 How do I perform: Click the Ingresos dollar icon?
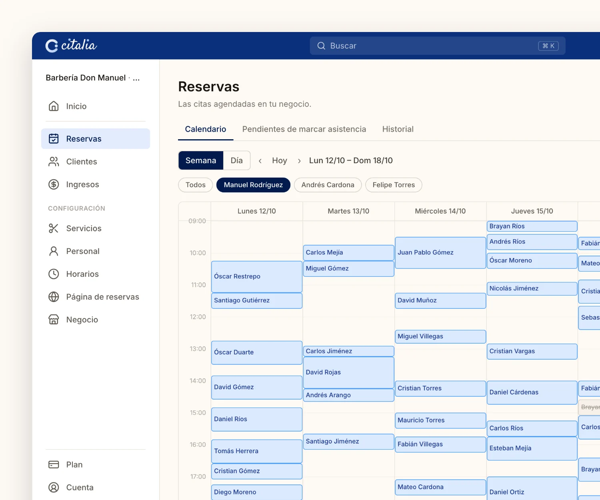point(54,184)
